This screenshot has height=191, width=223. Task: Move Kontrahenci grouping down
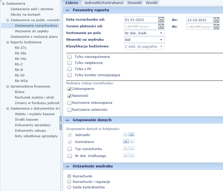tap(132, 142)
